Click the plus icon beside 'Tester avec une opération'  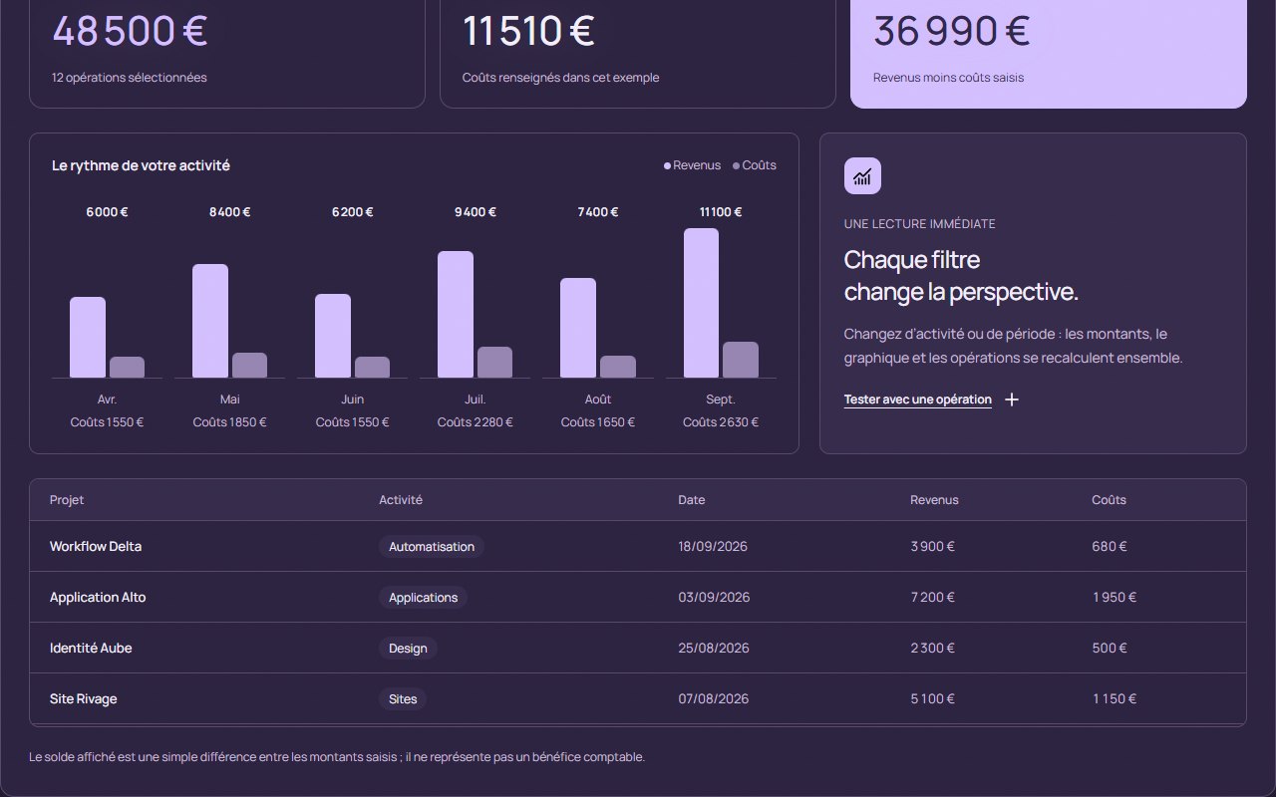tap(1012, 399)
